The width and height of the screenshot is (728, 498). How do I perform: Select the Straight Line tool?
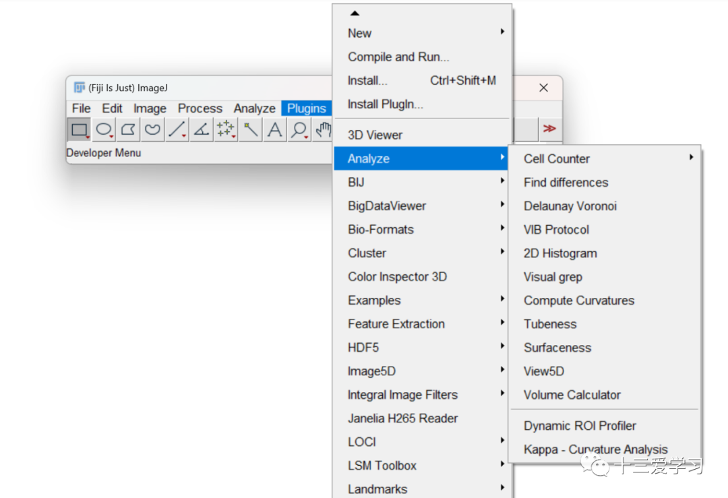point(177,129)
